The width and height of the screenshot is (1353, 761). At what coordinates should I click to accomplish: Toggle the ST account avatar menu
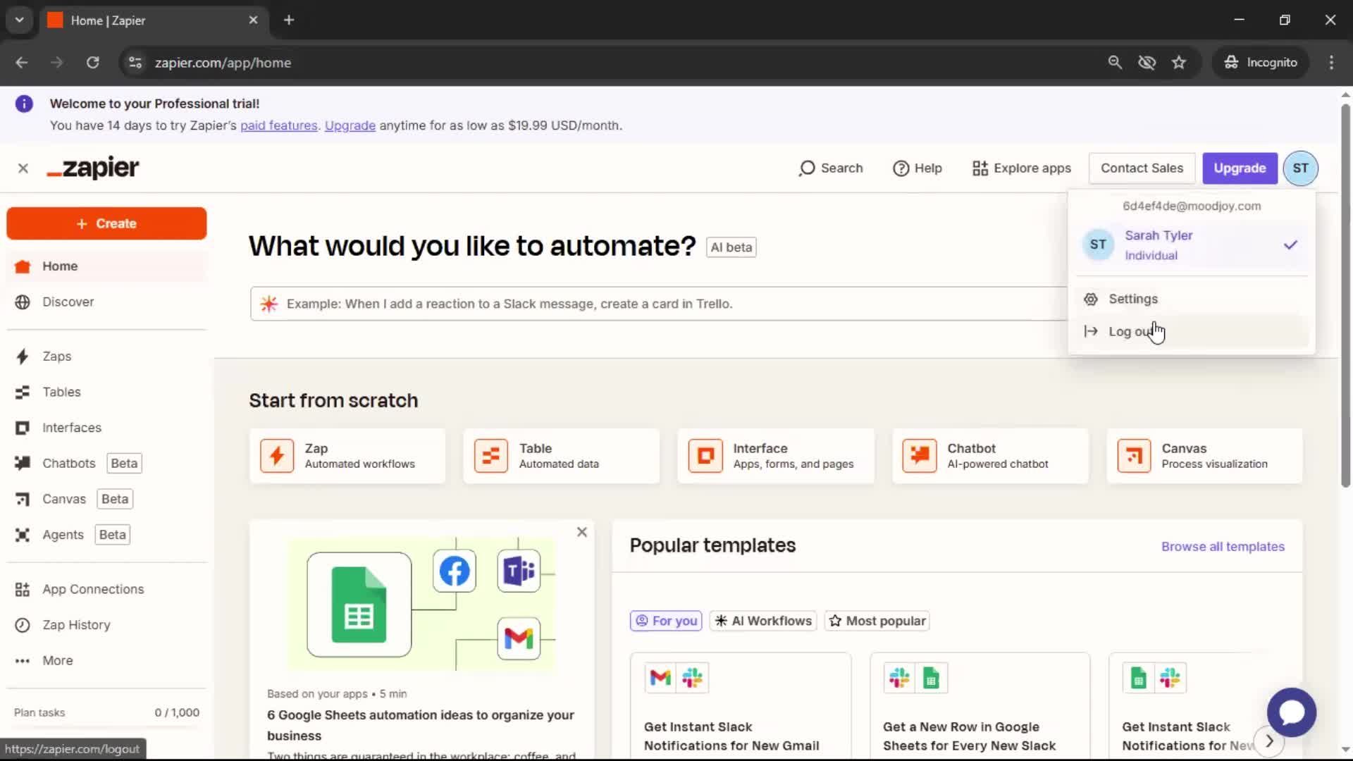[1300, 168]
